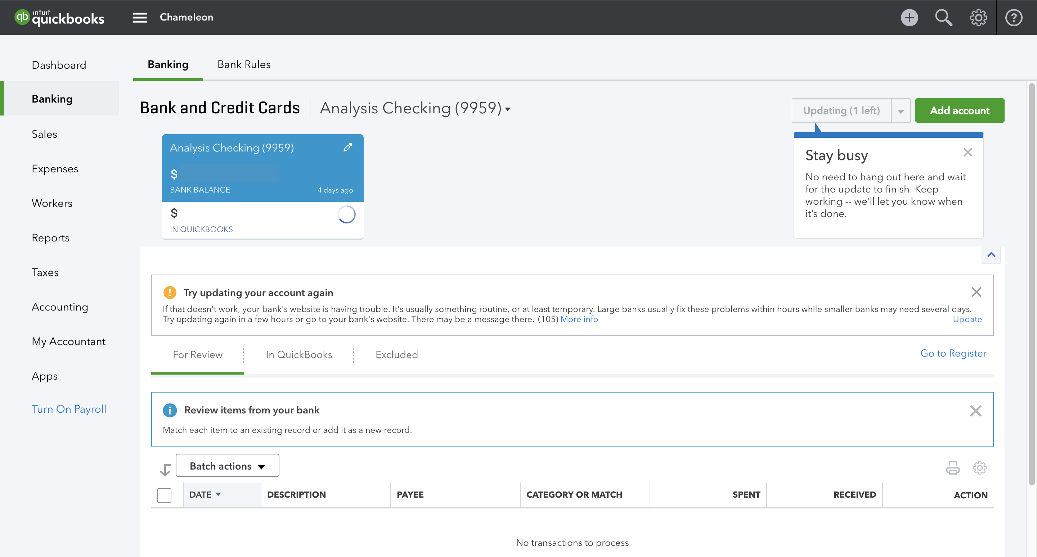Click the QuickBooks logo
Screen dimensions: 1037x557
coord(59,17)
